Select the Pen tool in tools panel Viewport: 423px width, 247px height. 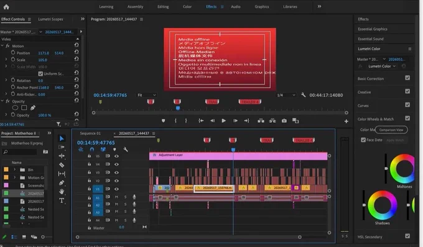tap(62, 182)
